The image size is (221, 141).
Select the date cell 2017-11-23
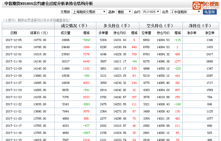pos(14,97)
